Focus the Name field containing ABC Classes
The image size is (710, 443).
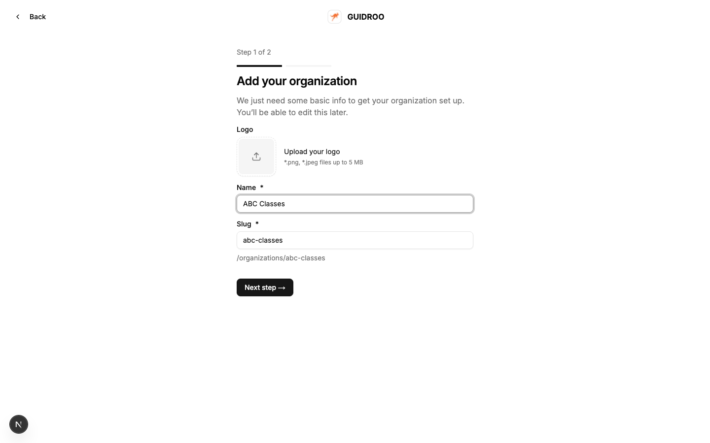click(355, 204)
